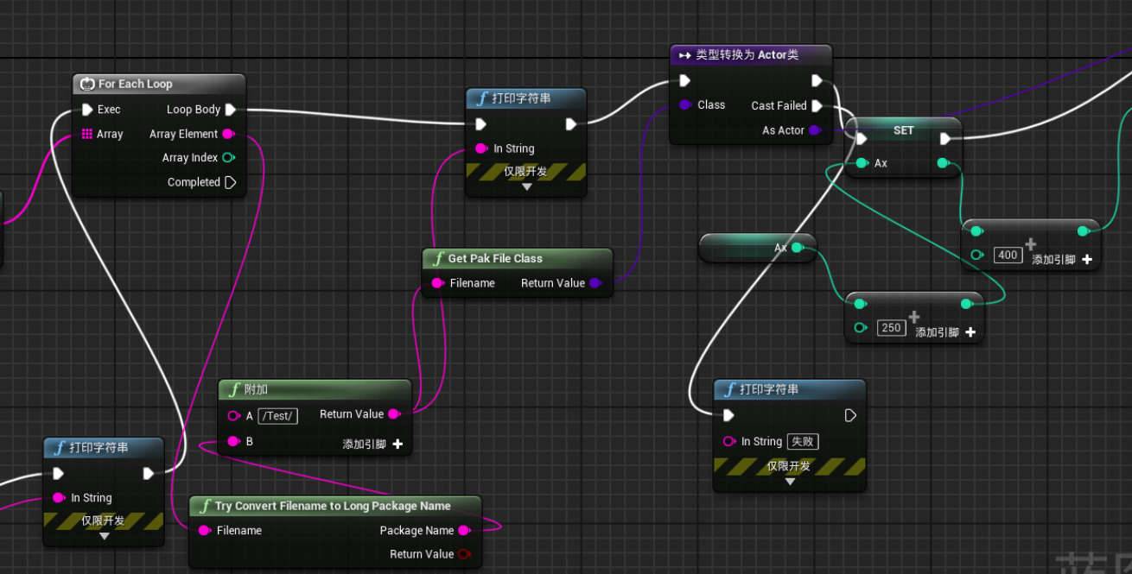Click the Loop Body exec output pin
This screenshot has height=574, width=1132.
[x=230, y=110]
